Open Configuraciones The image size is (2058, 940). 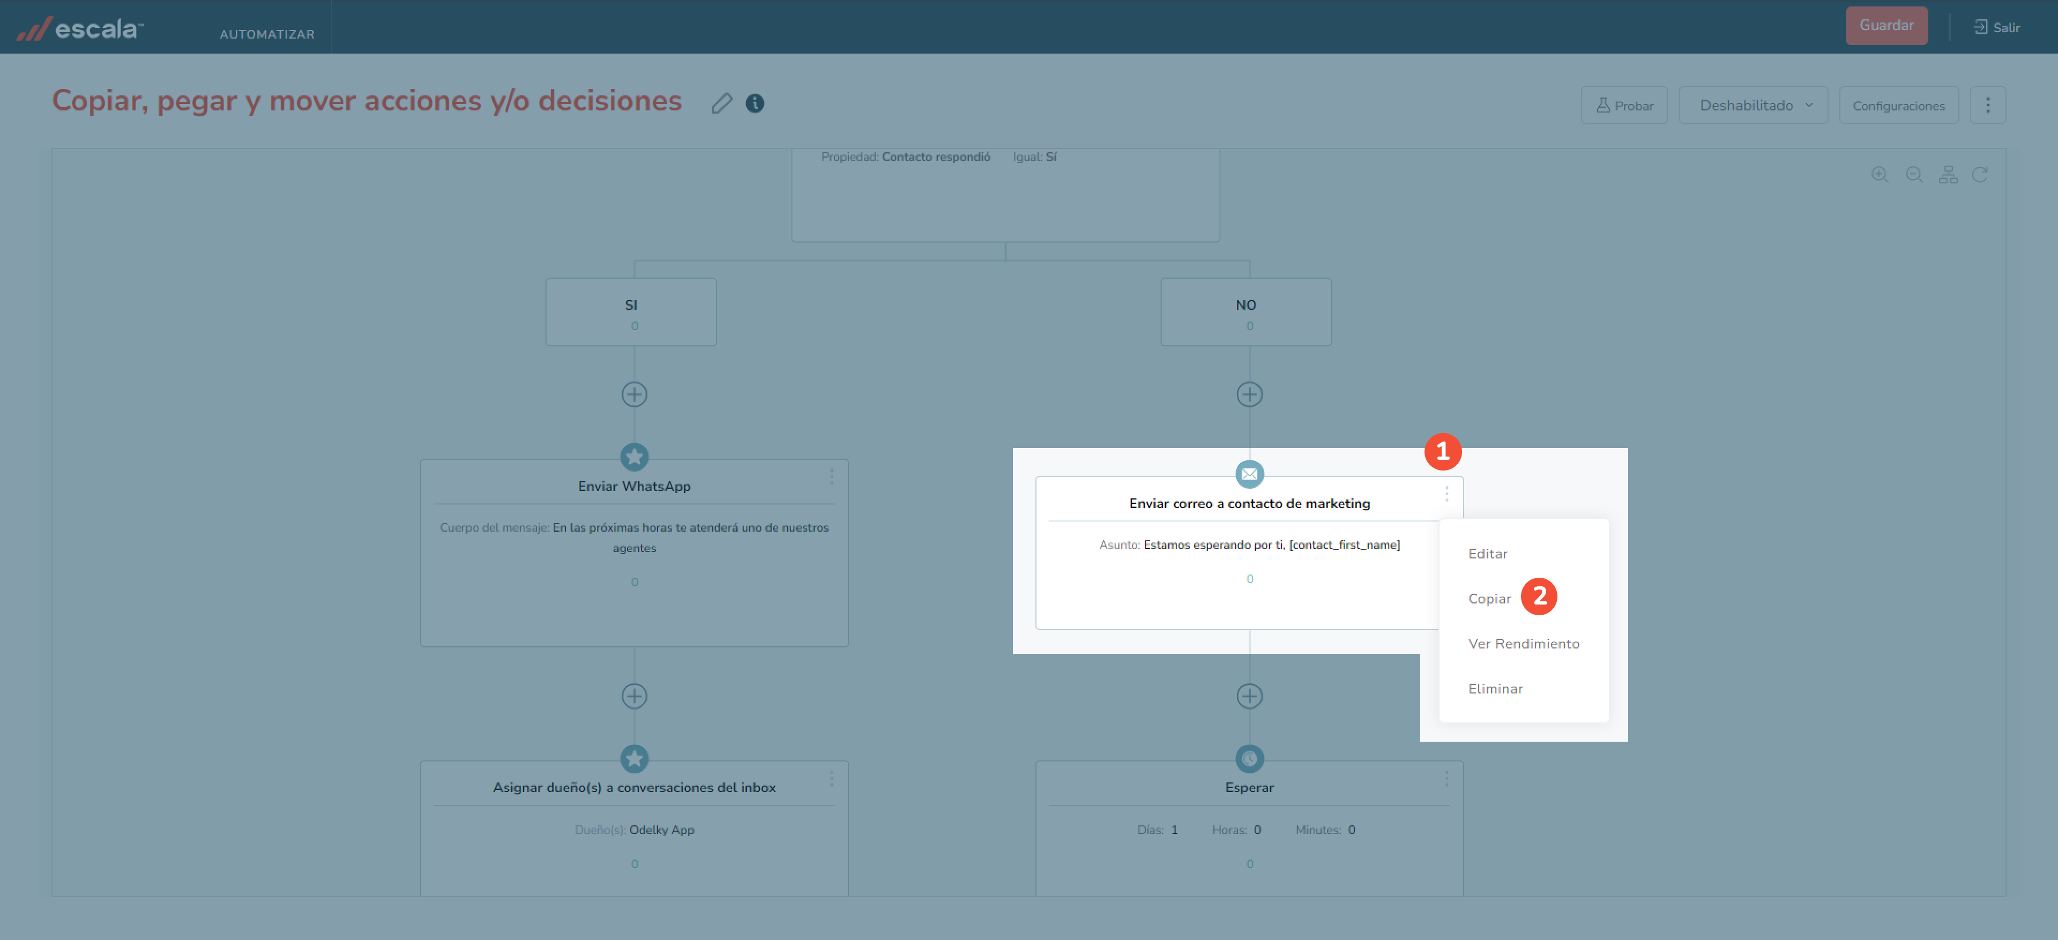(x=1898, y=106)
